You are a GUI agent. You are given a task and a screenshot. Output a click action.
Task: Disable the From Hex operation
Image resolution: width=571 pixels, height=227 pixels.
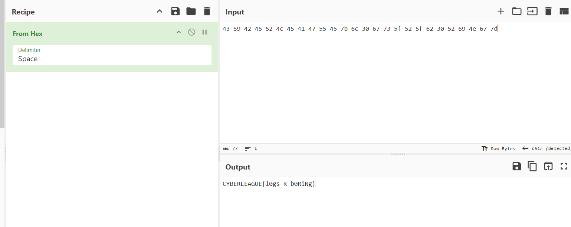pyautogui.click(x=191, y=32)
